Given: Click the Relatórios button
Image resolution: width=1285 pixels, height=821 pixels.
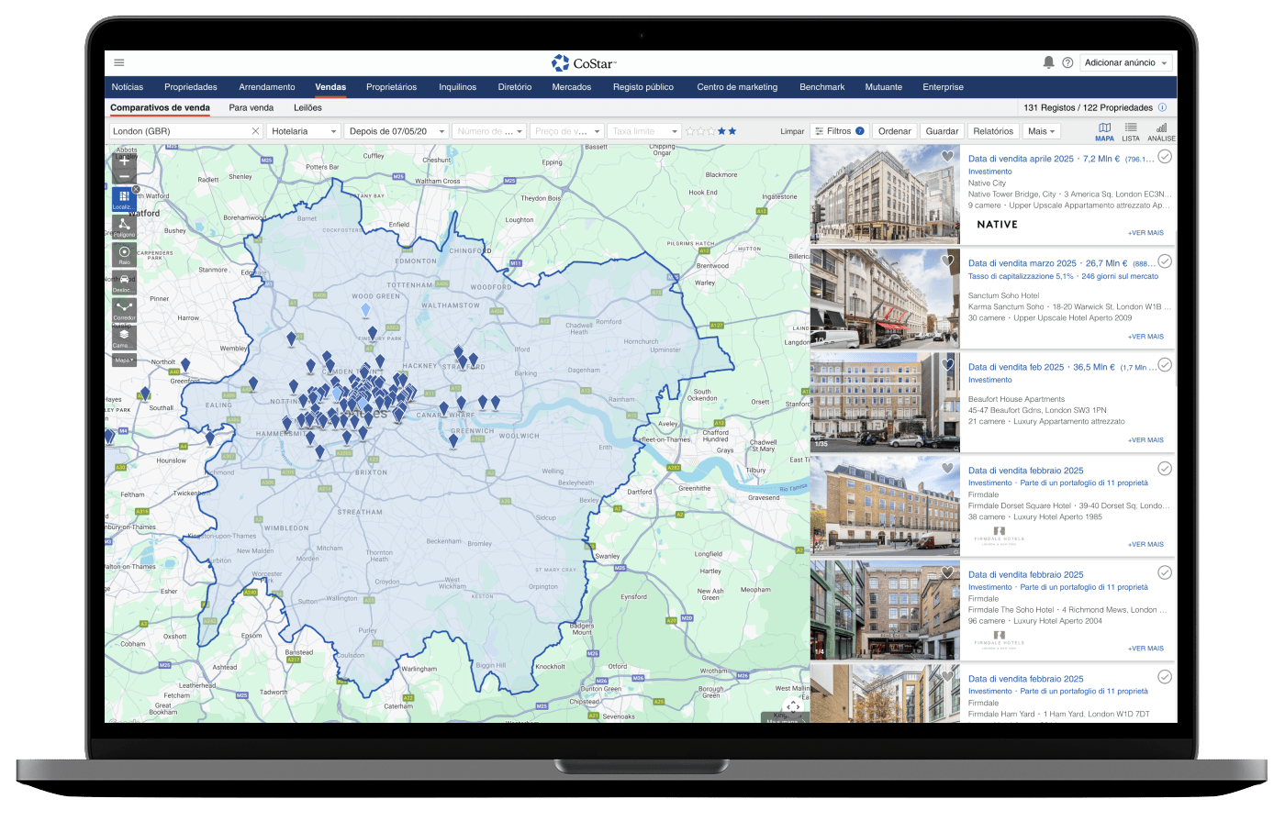Looking at the screenshot, I should (993, 131).
